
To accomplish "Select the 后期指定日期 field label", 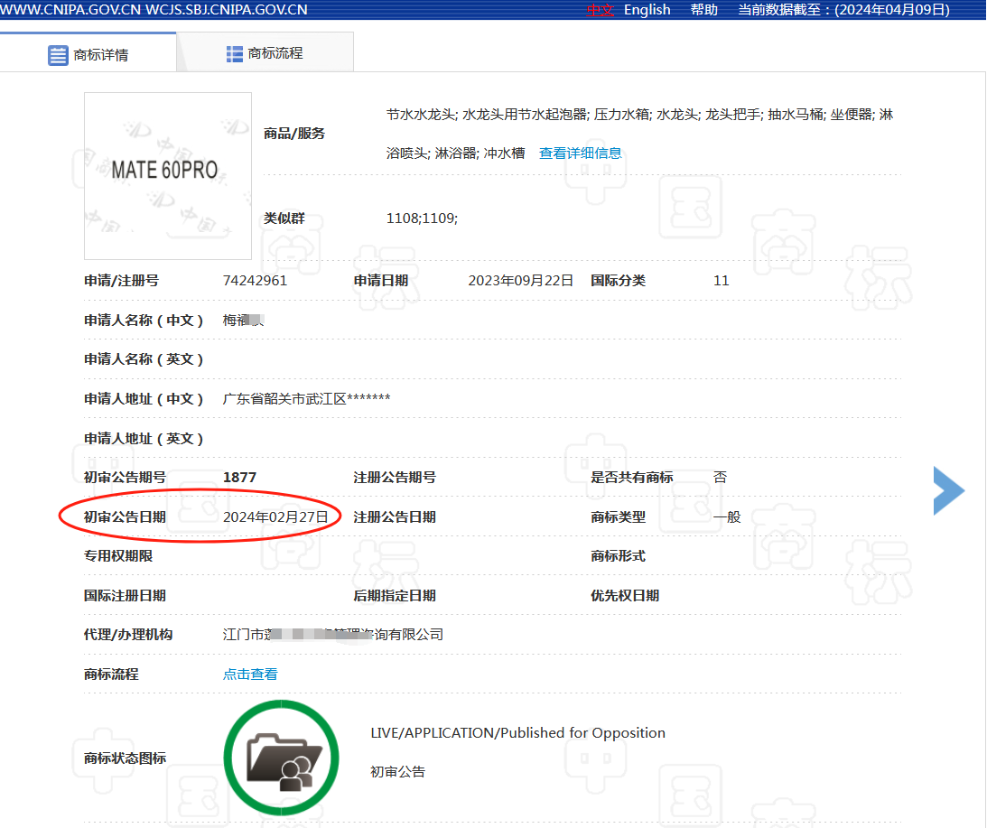I will pyautogui.click(x=395, y=596).
